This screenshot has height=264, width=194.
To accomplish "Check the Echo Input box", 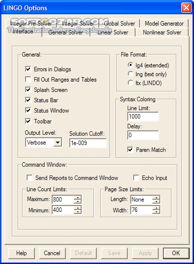I will coord(136,177).
